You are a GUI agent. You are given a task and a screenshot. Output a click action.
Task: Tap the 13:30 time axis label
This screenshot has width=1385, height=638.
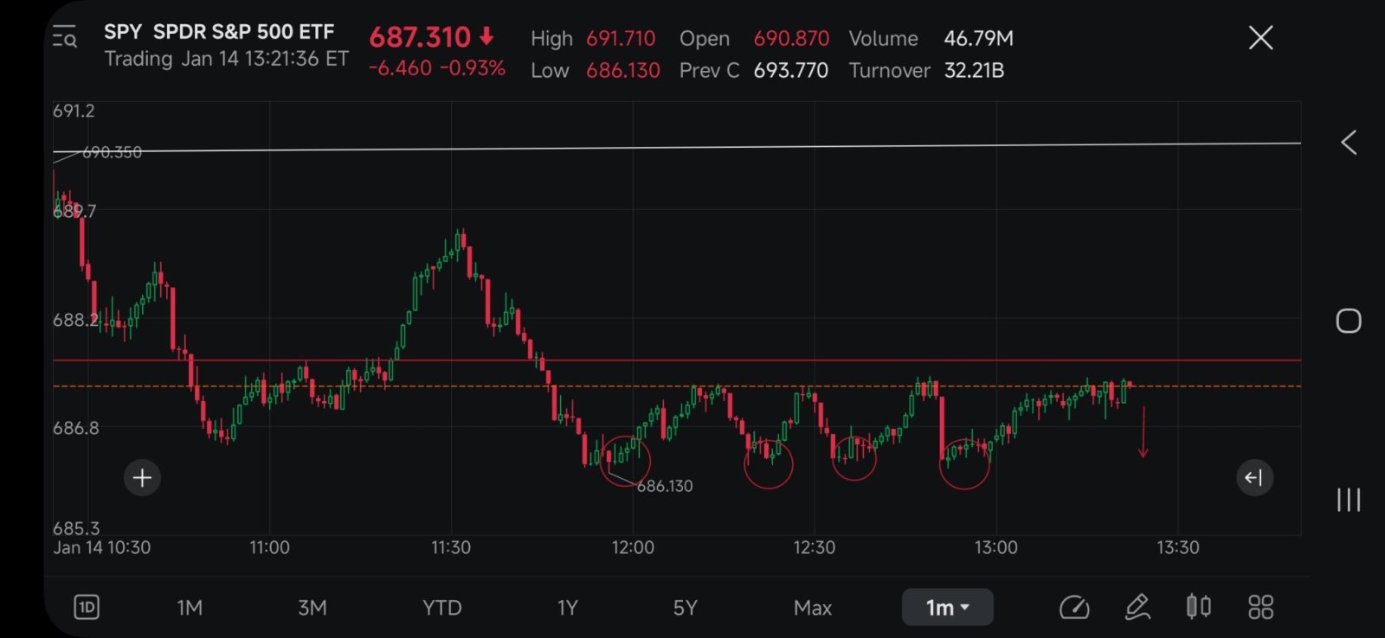pos(1178,548)
